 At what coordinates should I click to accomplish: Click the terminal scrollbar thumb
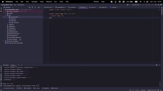[160, 84]
